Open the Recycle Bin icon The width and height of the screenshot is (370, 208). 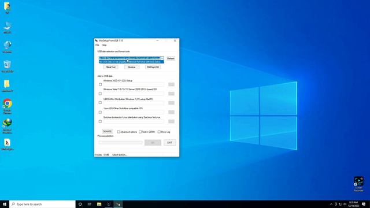[x=8, y=66]
